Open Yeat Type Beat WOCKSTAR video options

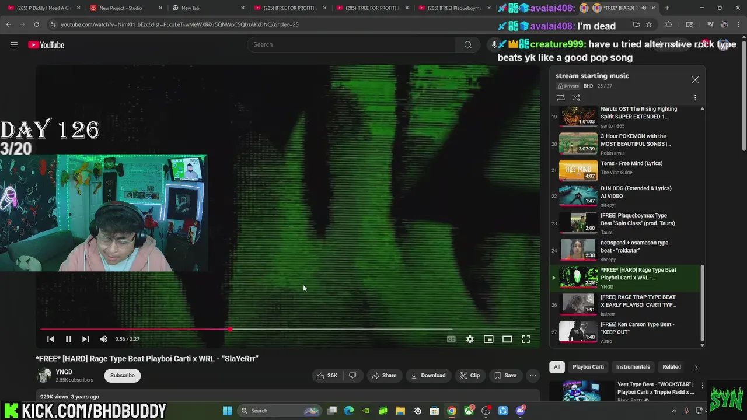(x=702, y=386)
